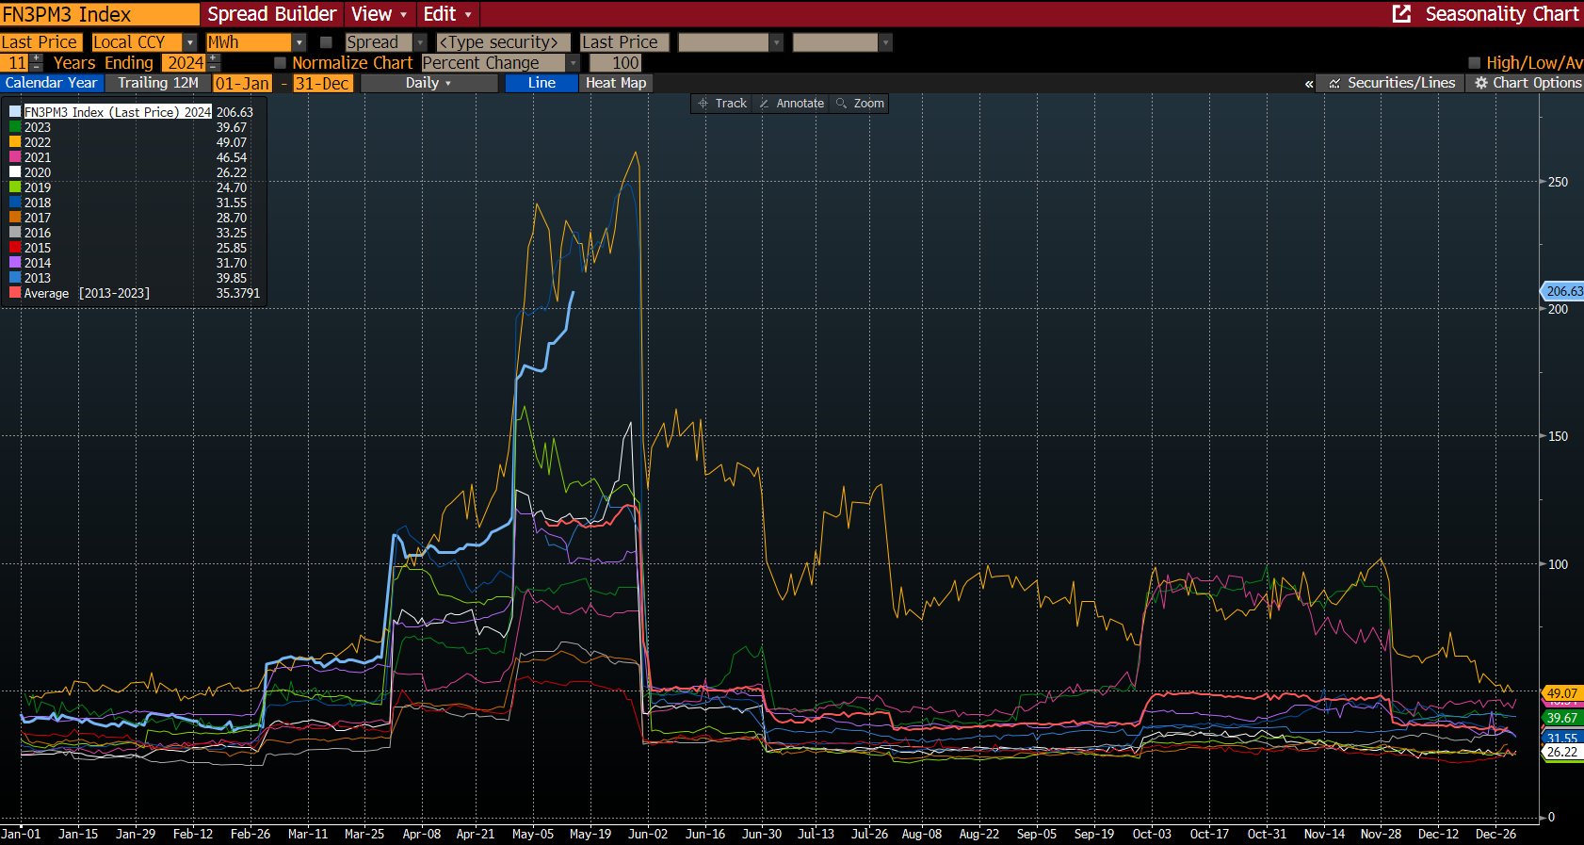1584x845 pixels.
Task: Choose the Zoom magnifier tool
Action: point(860,104)
